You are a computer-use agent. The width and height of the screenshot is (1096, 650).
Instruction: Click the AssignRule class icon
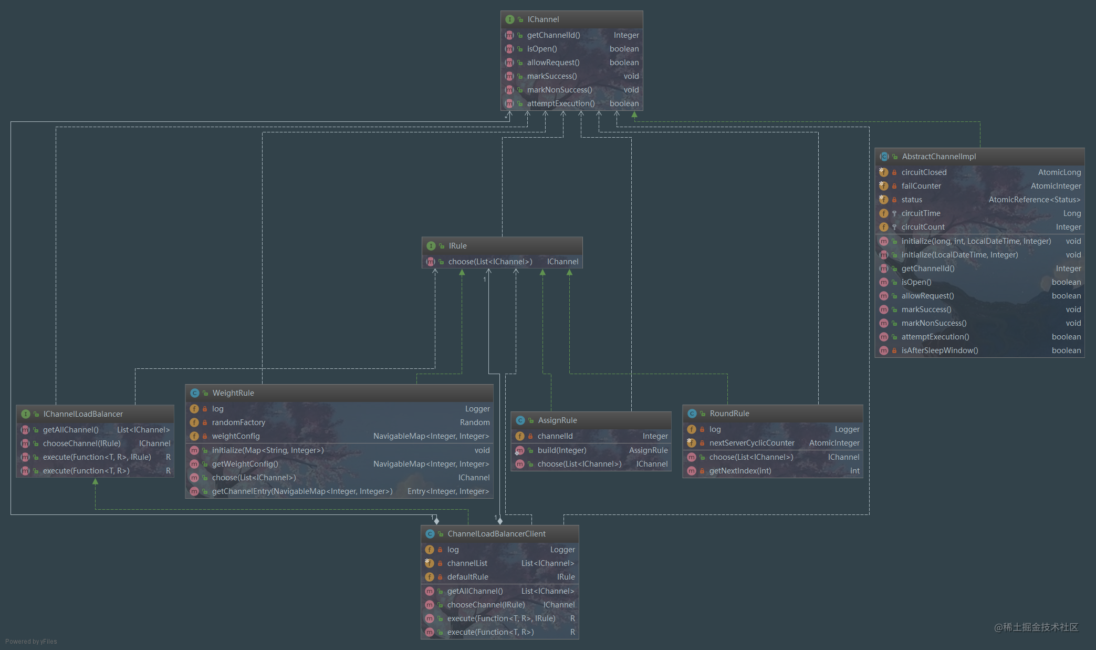(520, 420)
